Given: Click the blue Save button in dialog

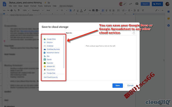Looking at the screenshot, I should (117, 86).
